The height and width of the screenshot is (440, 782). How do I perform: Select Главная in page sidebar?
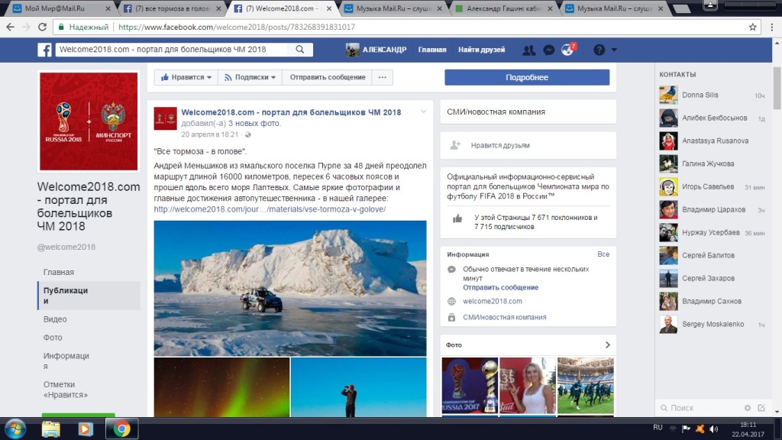pos(58,272)
